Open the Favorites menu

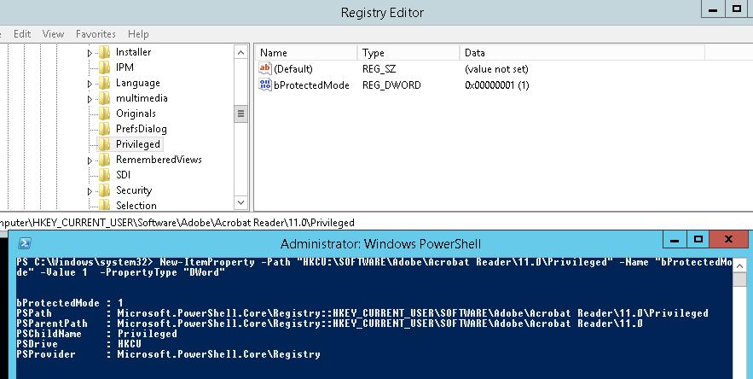pyautogui.click(x=96, y=34)
